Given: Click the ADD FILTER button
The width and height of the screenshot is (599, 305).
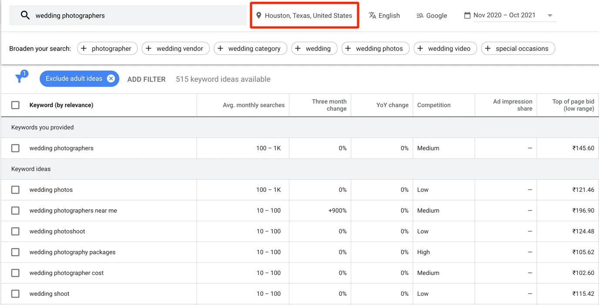Looking at the screenshot, I should (146, 79).
